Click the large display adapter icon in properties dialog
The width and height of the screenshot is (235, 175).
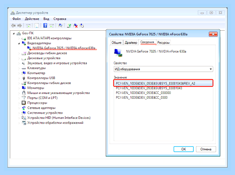(x=118, y=53)
